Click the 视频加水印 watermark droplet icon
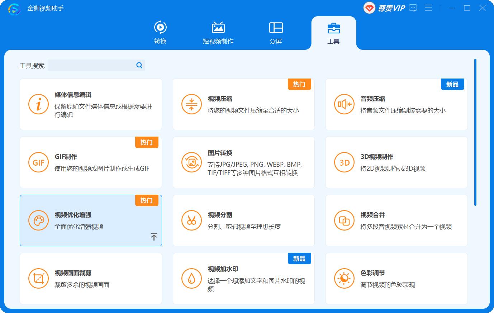This screenshot has width=494, height=313. 191,278
